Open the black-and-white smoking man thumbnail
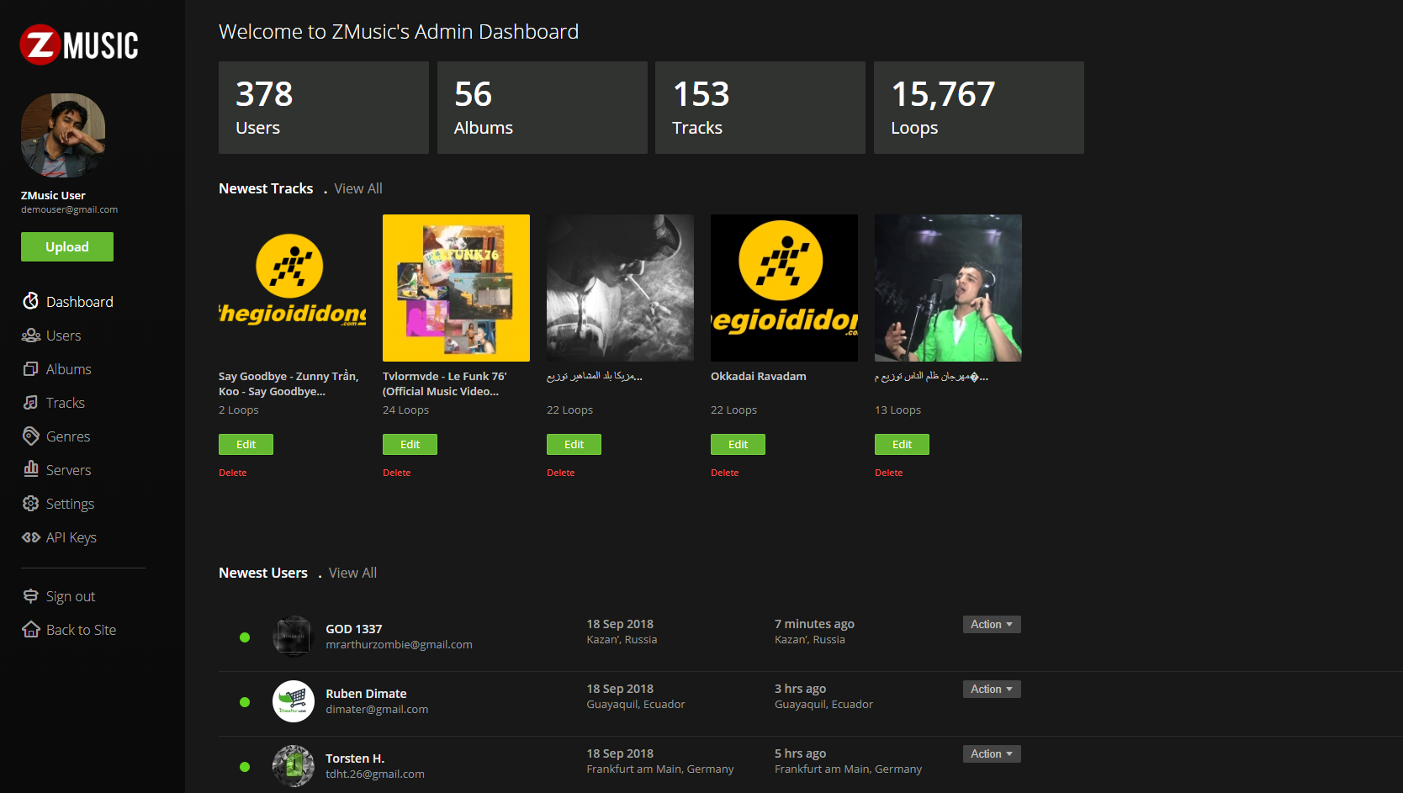The image size is (1403, 793). [620, 288]
